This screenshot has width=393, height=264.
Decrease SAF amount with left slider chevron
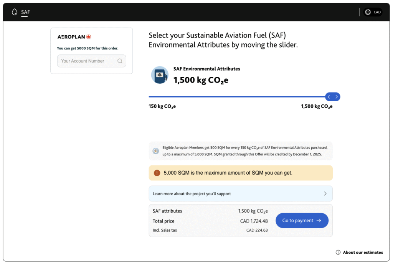[329, 97]
